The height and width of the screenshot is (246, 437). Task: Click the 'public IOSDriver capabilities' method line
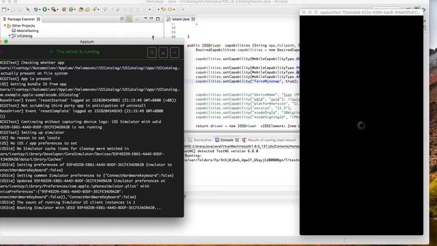coord(243,45)
